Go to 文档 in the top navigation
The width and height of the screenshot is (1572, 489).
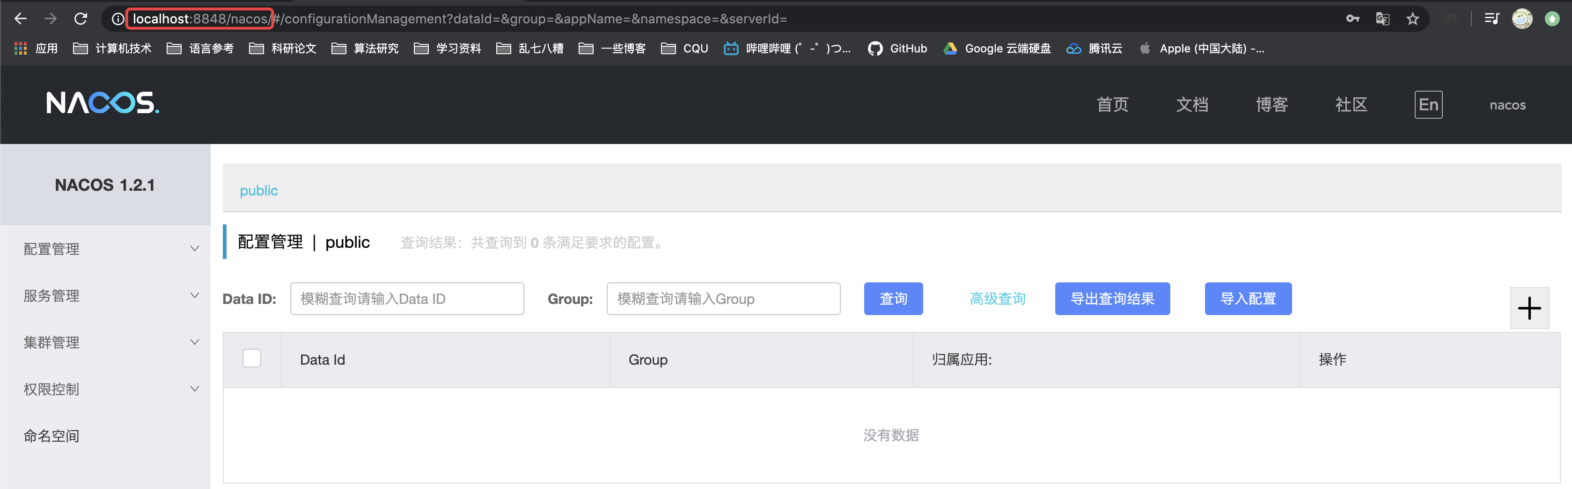click(1192, 104)
